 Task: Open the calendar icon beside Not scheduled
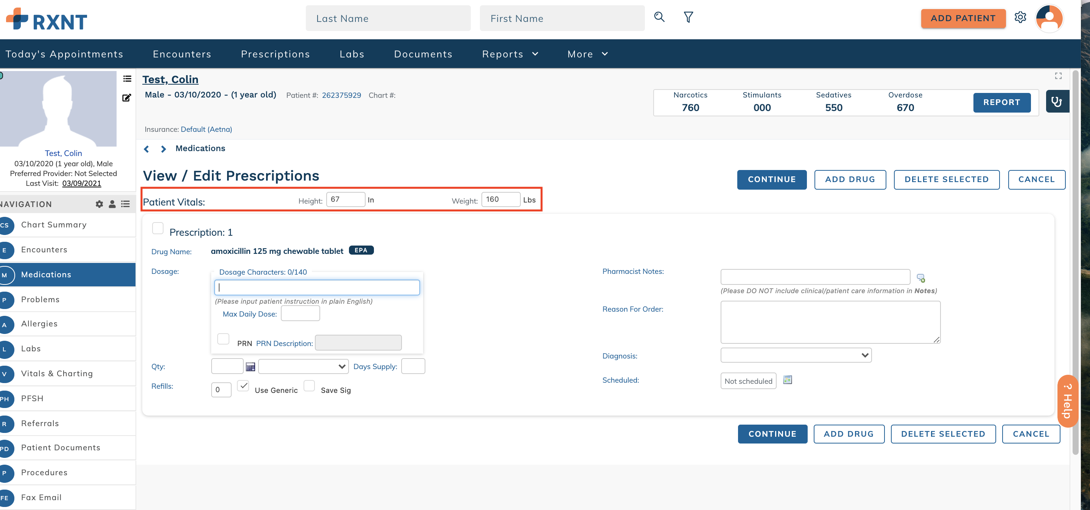tap(788, 380)
